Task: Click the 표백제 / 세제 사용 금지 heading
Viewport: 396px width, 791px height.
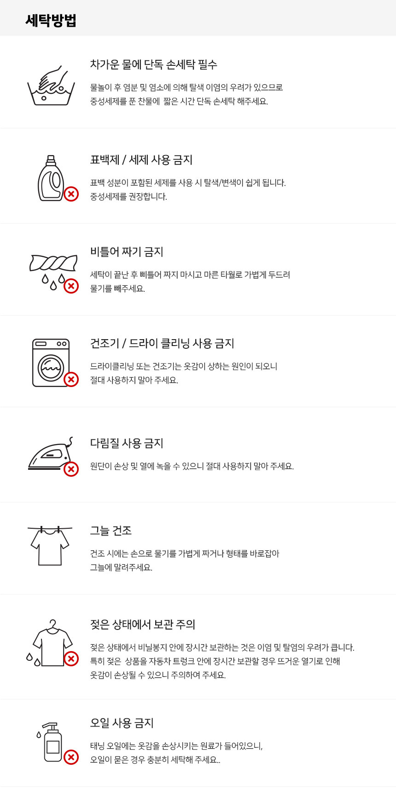Action: point(141,160)
